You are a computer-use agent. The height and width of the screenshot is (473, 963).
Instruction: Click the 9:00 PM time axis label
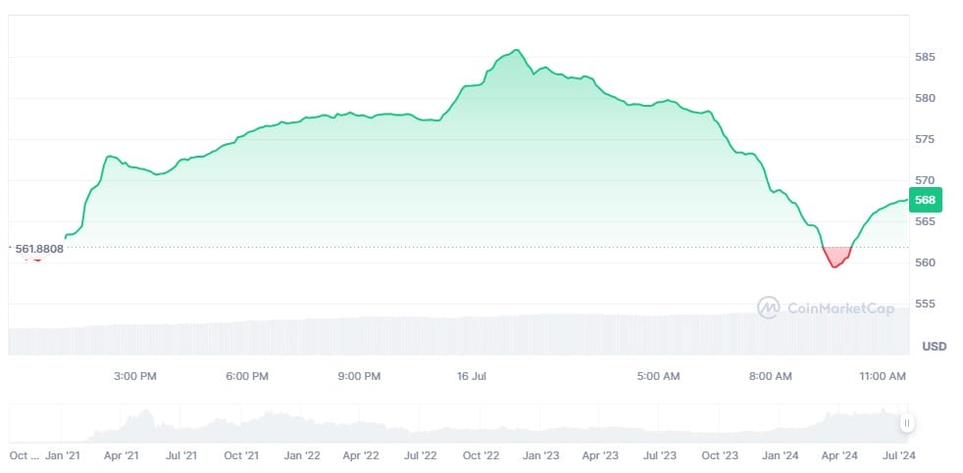pyautogui.click(x=359, y=376)
